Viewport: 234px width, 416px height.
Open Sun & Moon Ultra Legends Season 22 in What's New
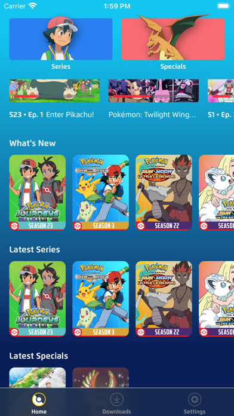coord(164,192)
